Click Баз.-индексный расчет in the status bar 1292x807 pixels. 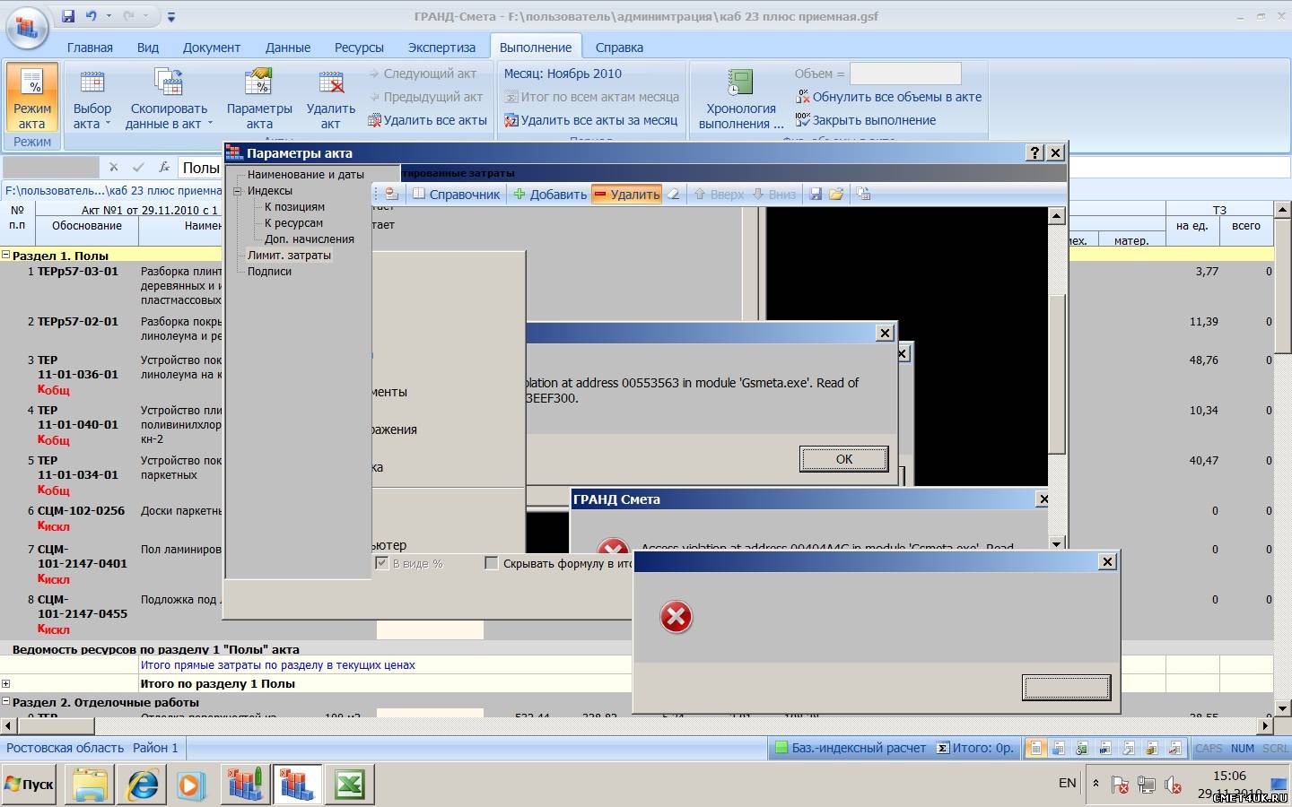[x=851, y=748]
